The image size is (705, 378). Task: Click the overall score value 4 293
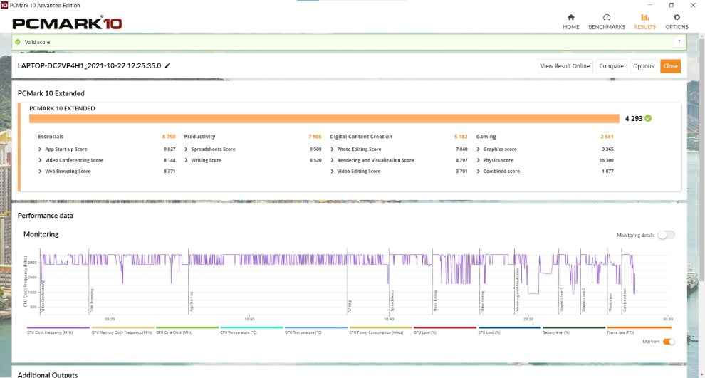634,119
